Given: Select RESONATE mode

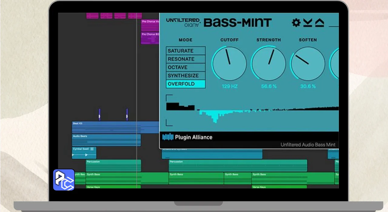Looking at the screenshot, I should [186, 59].
